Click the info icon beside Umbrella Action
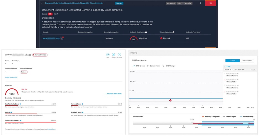 [173, 32]
